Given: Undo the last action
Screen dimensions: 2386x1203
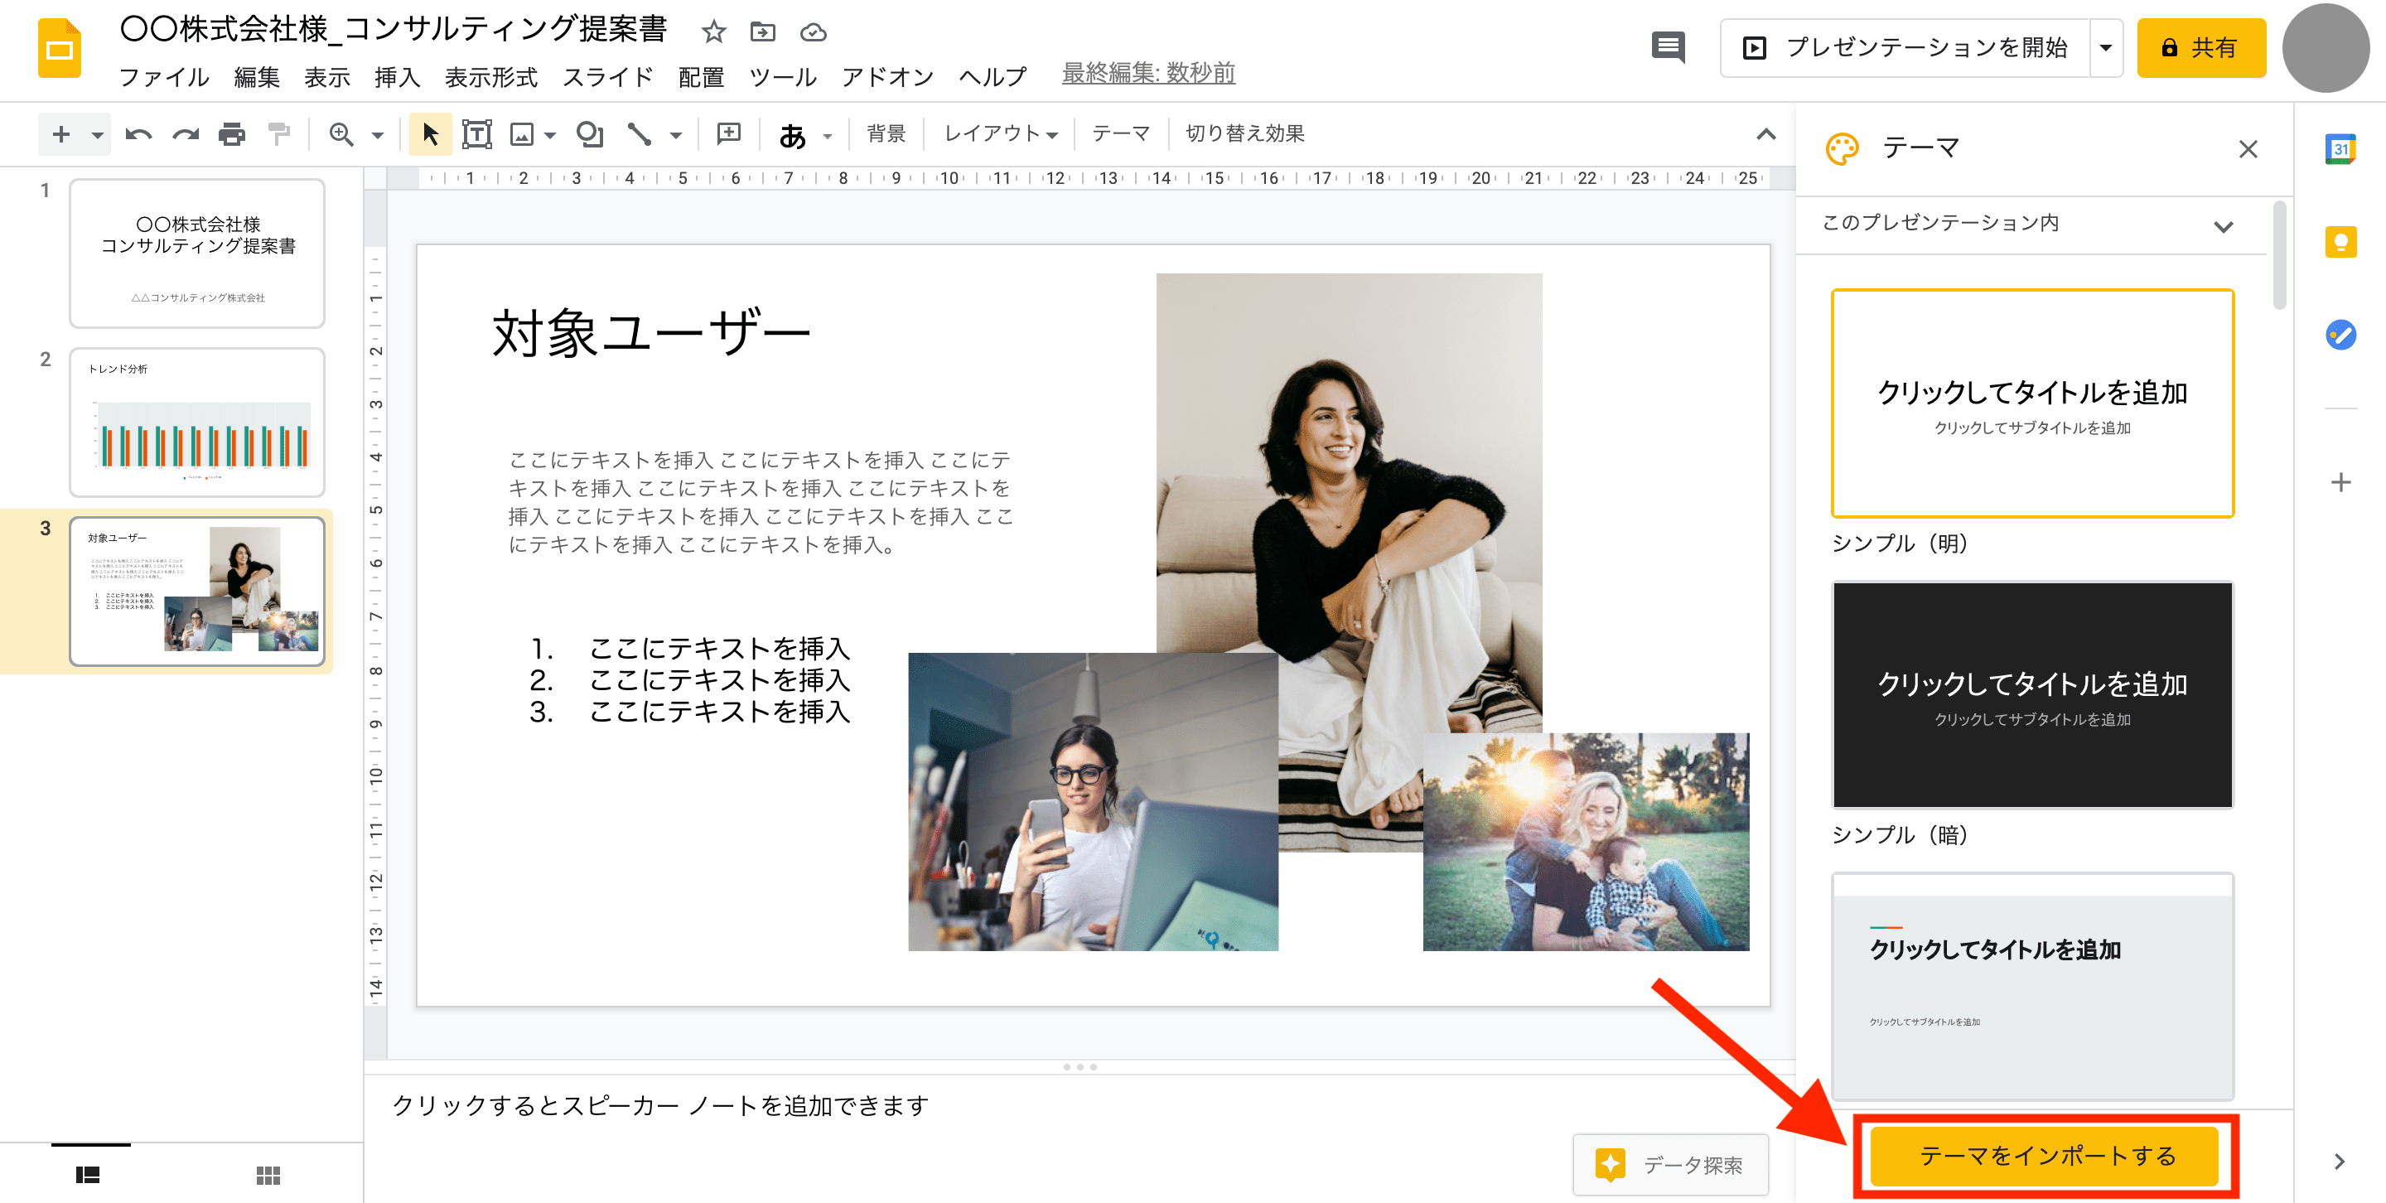Looking at the screenshot, I should point(138,135).
